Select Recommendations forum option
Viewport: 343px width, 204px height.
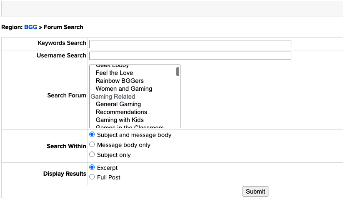coord(121,112)
